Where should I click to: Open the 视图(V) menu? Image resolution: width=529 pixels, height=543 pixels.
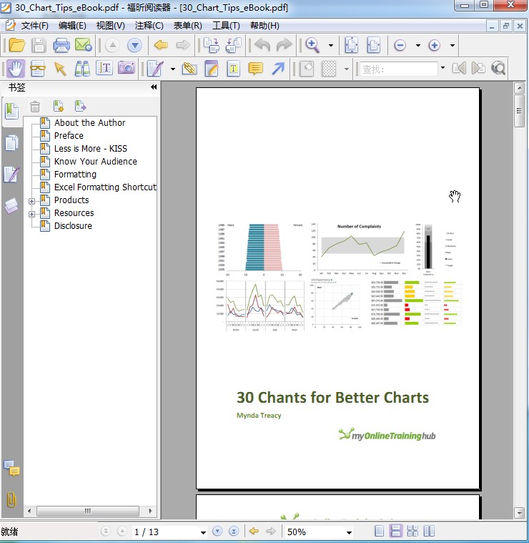tap(110, 26)
